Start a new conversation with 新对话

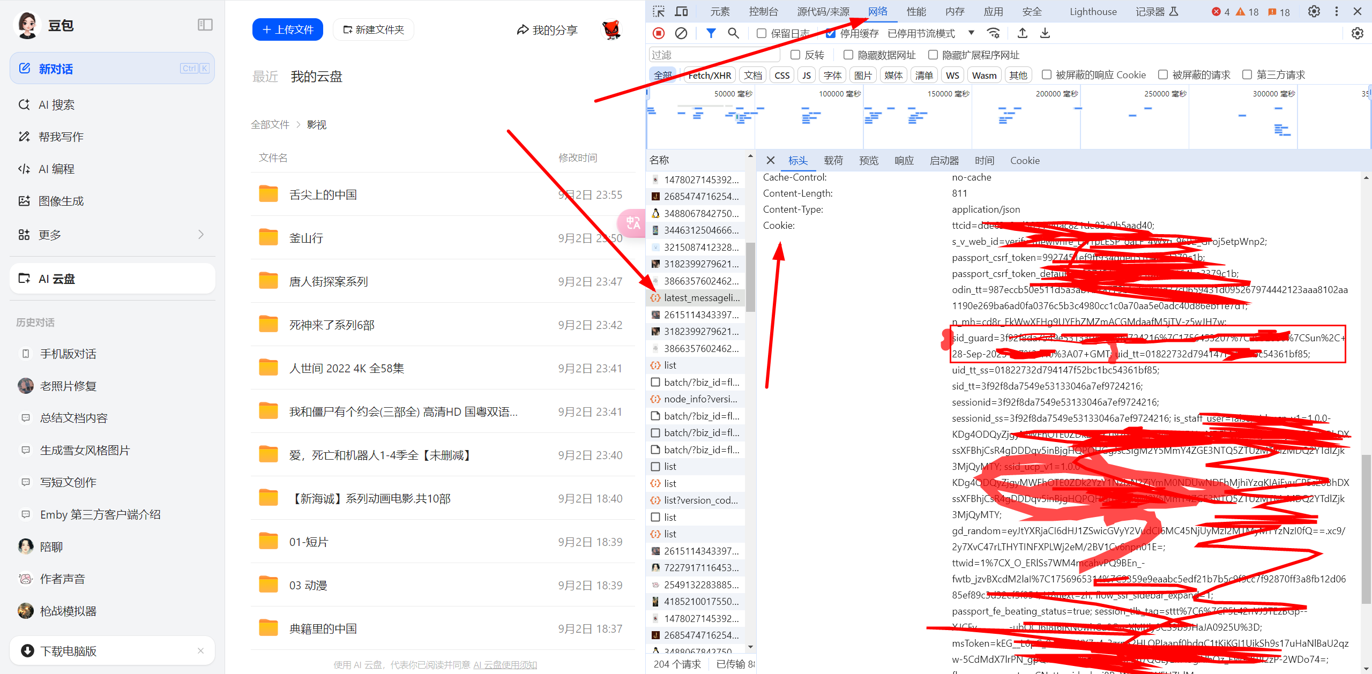(x=112, y=69)
